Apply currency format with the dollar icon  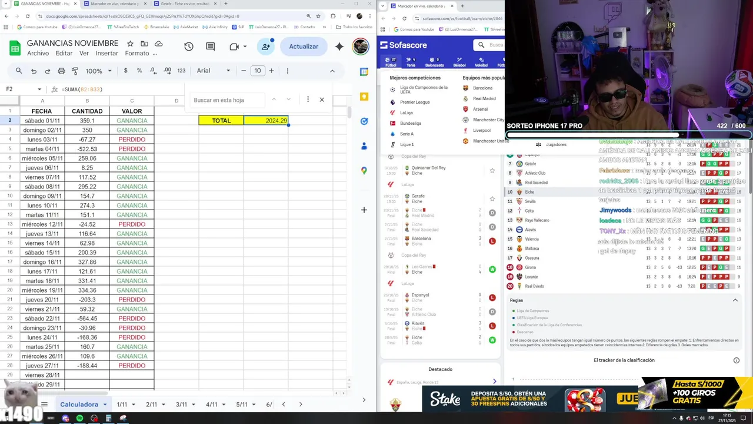point(125,71)
